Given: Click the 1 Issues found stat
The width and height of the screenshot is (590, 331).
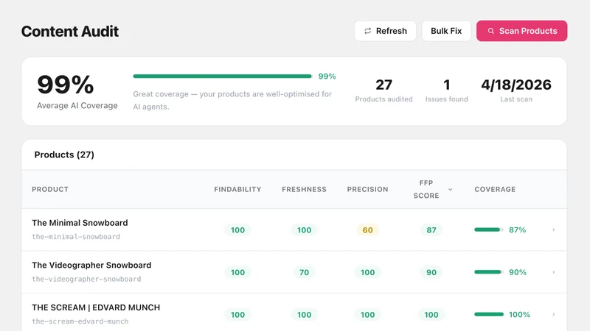Looking at the screenshot, I should pos(447,90).
